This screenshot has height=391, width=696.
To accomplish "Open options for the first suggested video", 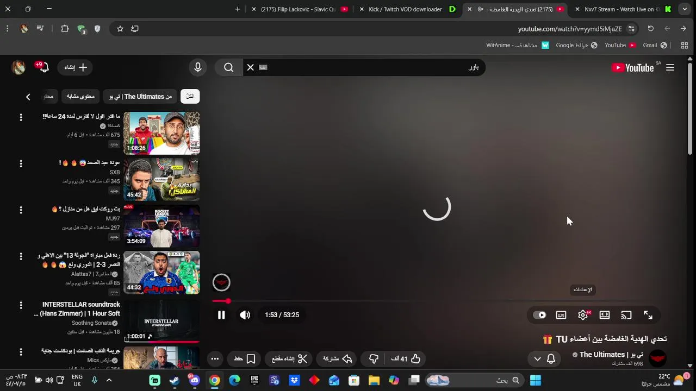I will [21, 117].
